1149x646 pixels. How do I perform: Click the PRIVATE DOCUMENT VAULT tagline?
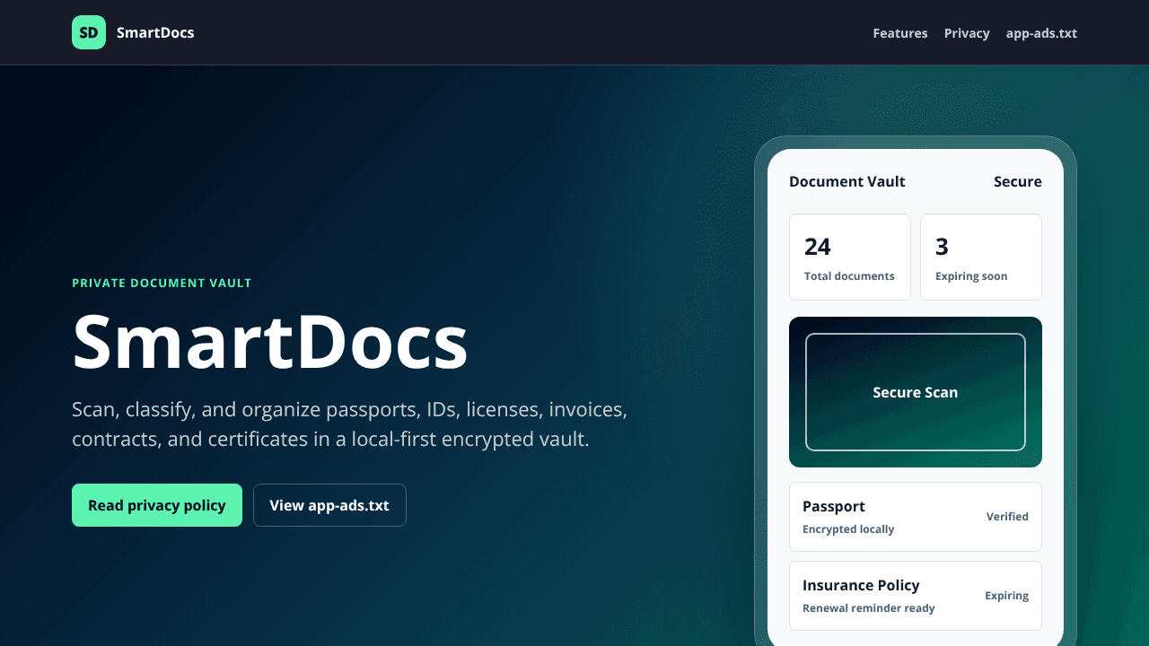[162, 283]
